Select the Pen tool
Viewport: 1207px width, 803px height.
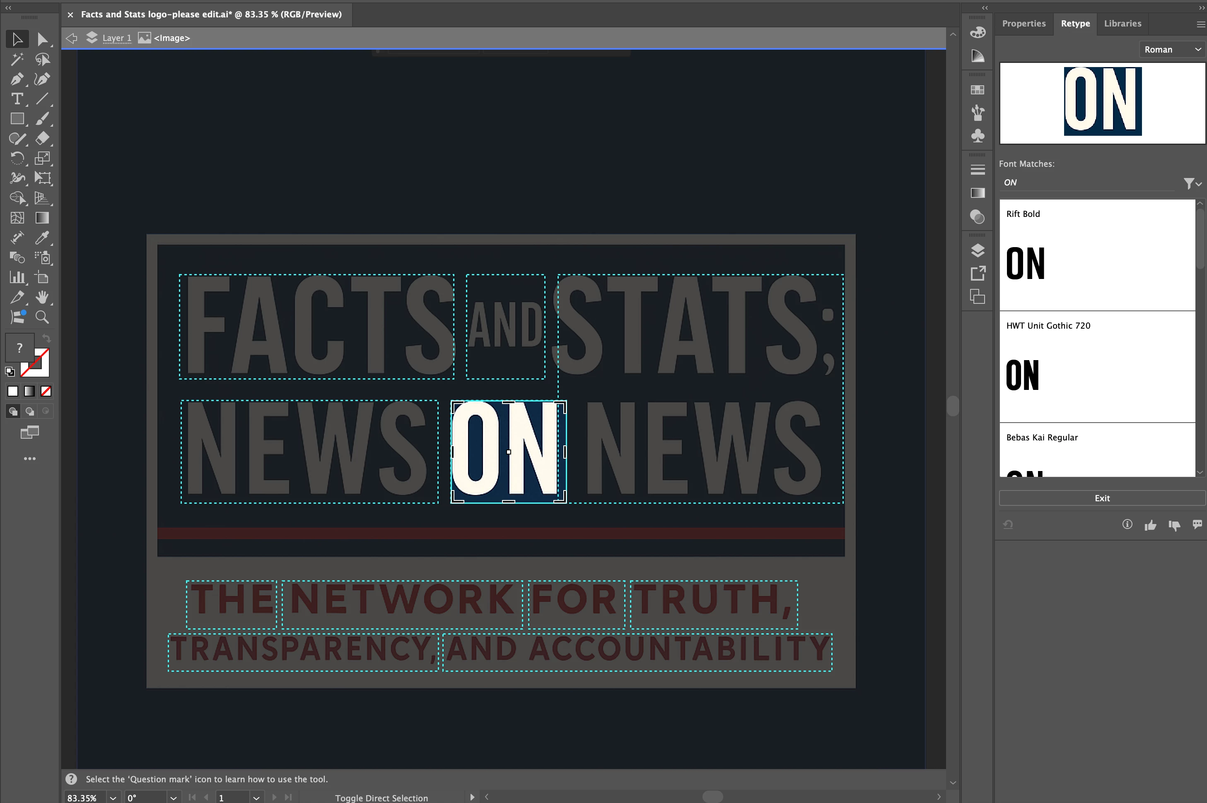pos(17,79)
